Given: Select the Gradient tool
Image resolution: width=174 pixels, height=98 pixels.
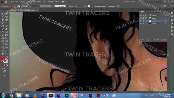Looking at the screenshot, I should [x=7, y=41].
